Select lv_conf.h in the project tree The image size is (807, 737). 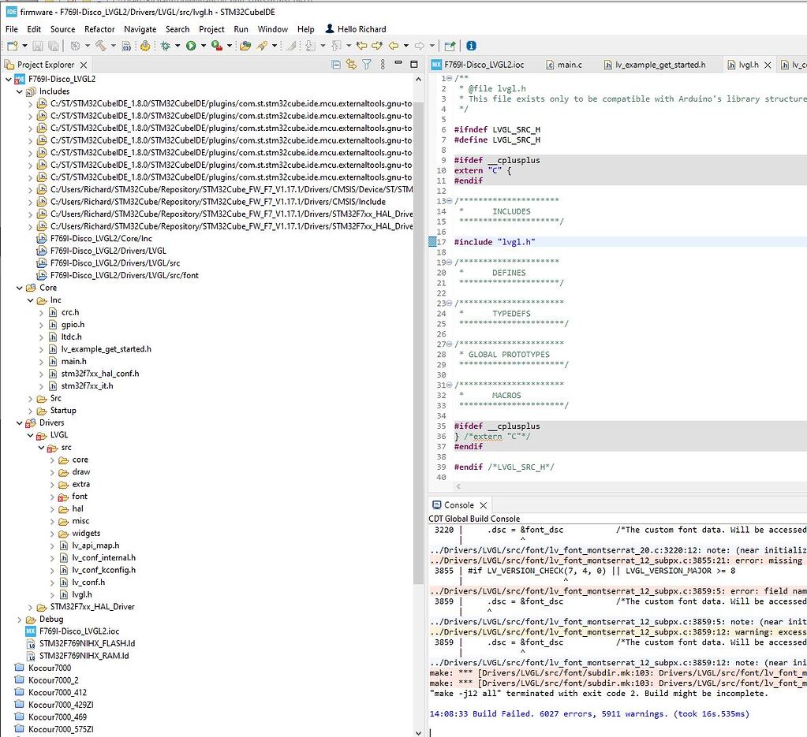point(88,583)
